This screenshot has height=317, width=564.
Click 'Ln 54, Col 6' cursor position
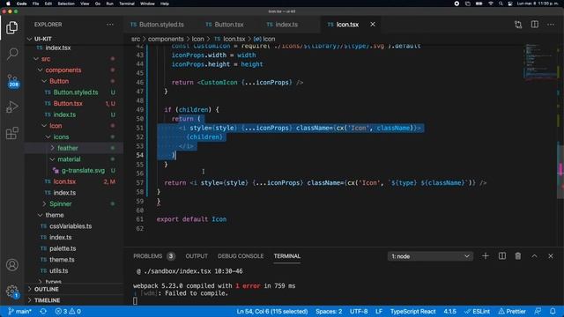coord(272,311)
